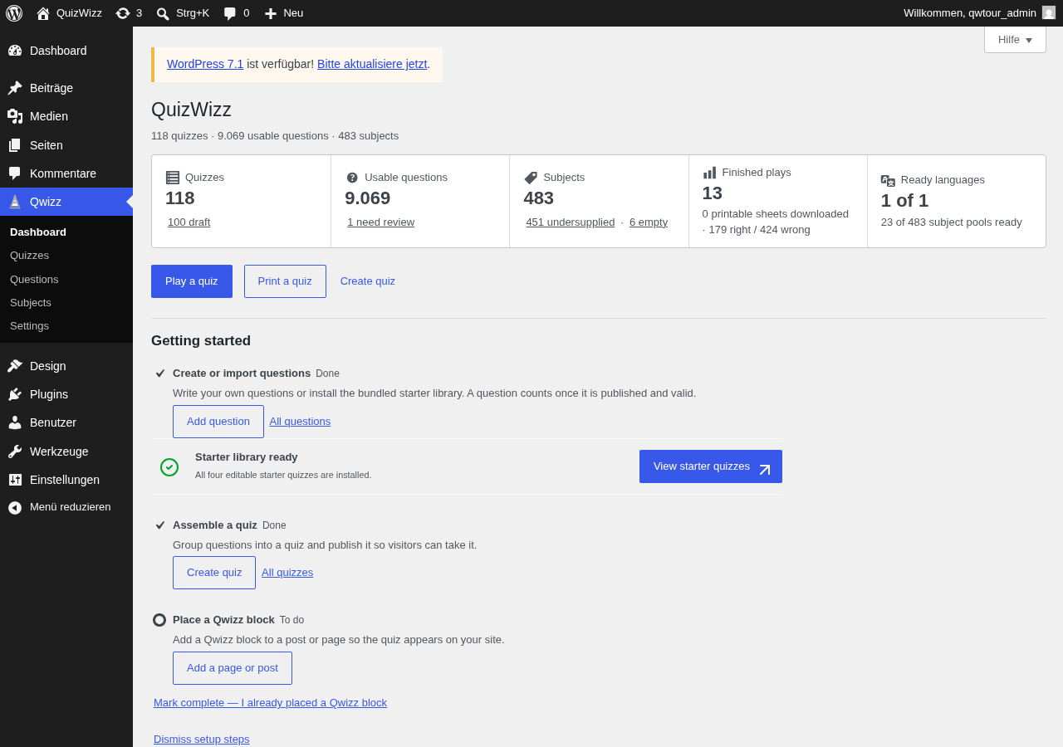This screenshot has width=1063, height=747.
Task: Click the Ready languages translate icon
Action: 888,180
